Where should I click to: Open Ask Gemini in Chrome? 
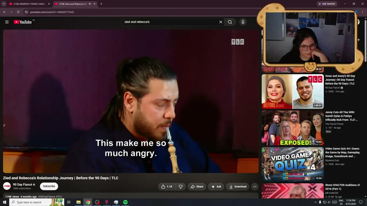[x=327, y=4]
